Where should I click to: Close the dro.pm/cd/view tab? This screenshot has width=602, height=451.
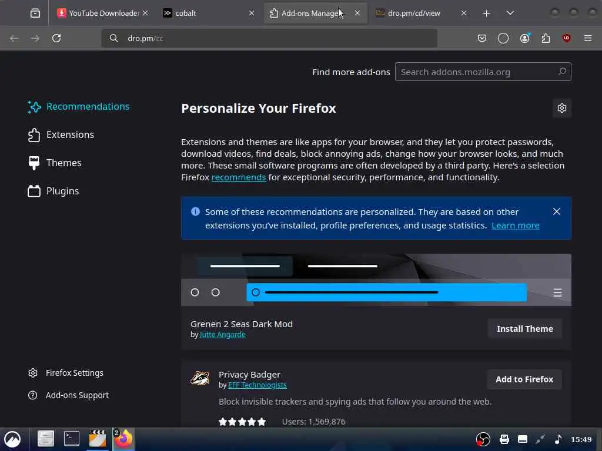click(464, 13)
